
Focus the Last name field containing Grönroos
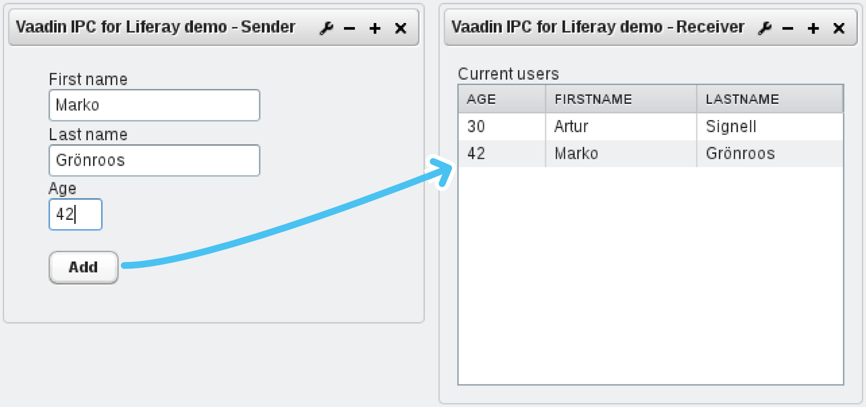(154, 160)
